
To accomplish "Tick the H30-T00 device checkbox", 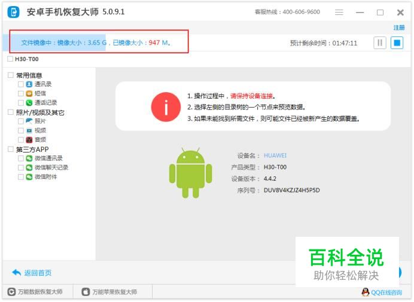I will [10, 59].
